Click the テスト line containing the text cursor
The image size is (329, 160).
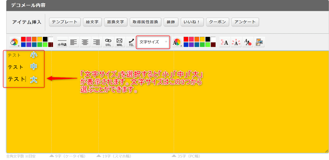[16, 79]
